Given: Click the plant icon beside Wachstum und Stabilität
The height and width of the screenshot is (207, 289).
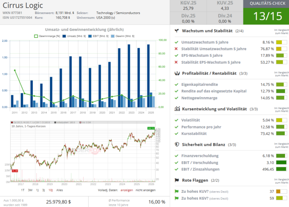Looking at the screenshot, I should [177, 30].
